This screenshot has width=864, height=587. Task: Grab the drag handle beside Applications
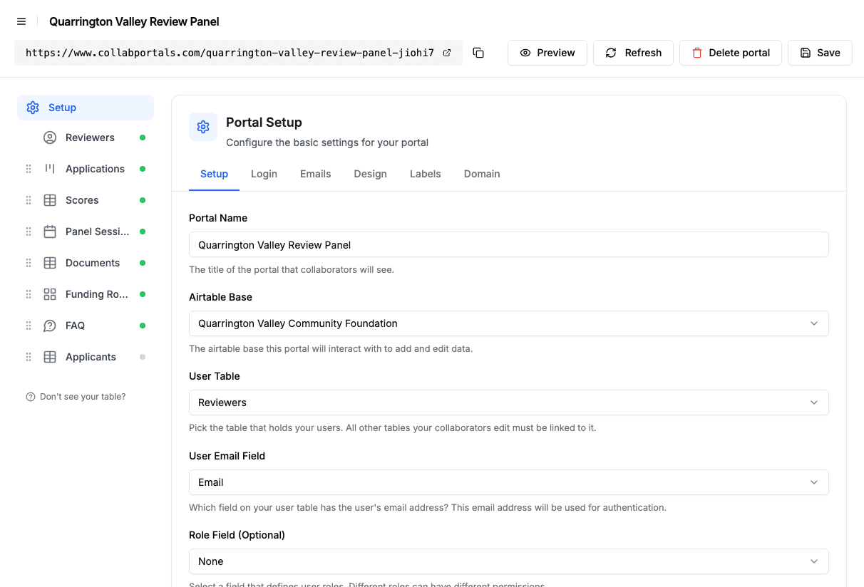[x=29, y=169]
